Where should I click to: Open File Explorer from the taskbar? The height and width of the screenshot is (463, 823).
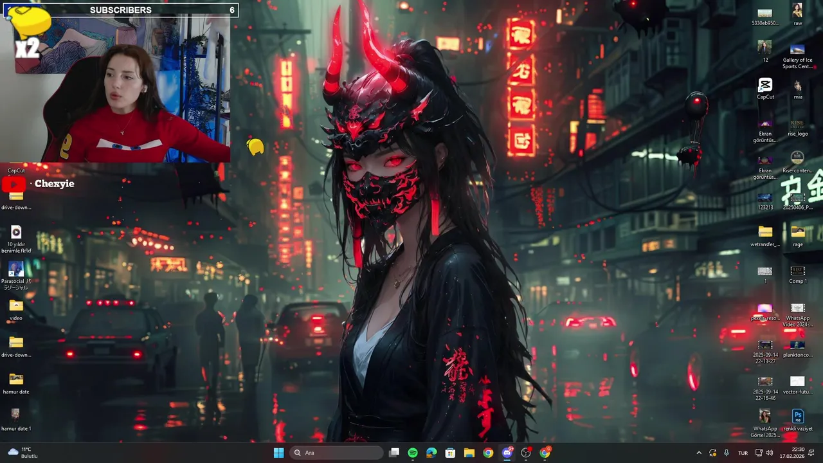[x=469, y=453]
